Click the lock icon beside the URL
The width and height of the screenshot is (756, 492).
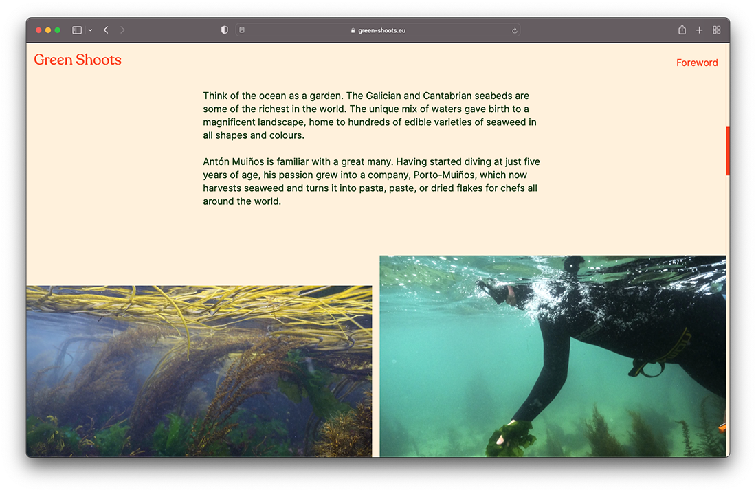click(x=353, y=30)
